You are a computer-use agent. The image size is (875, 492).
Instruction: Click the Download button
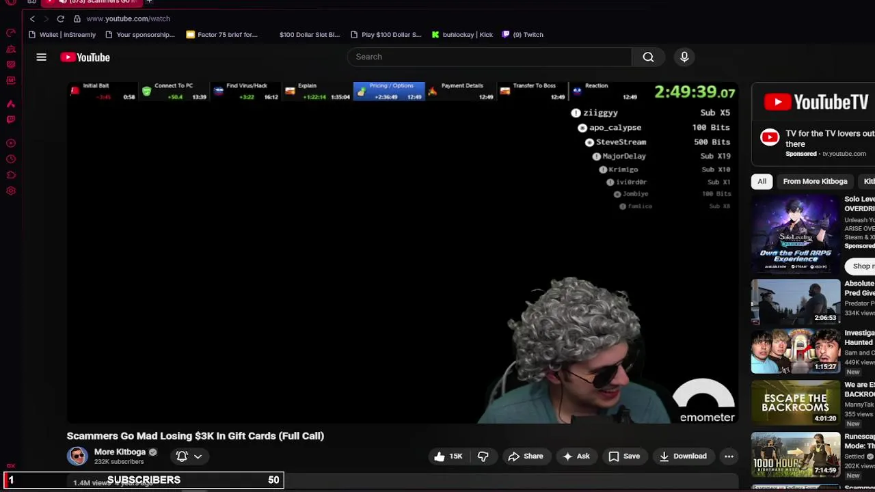[x=683, y=456]
